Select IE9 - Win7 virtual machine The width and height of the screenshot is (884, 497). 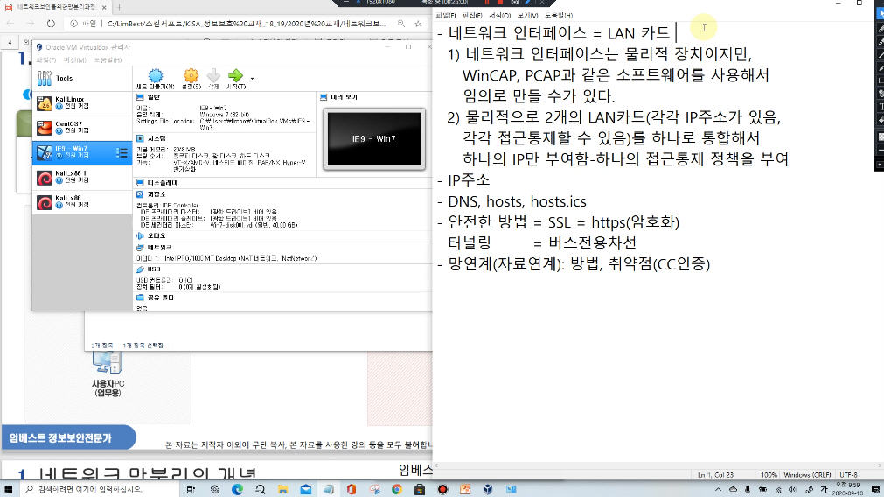pos(82,152)
